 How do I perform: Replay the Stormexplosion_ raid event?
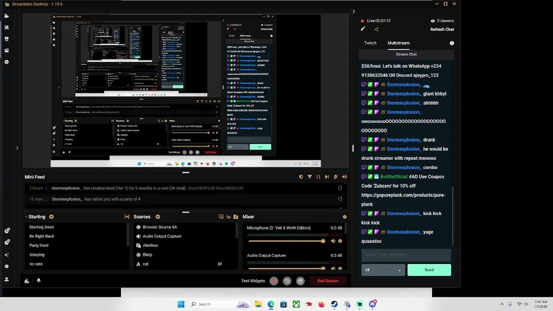[x=340, y=199]
